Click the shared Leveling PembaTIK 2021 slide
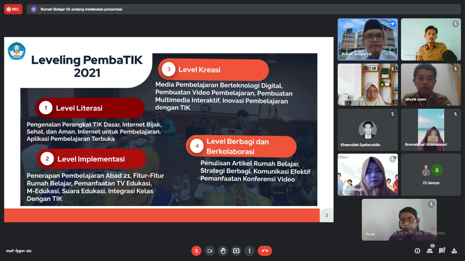Viewport: 465px width, 261px height. point(169,129)
